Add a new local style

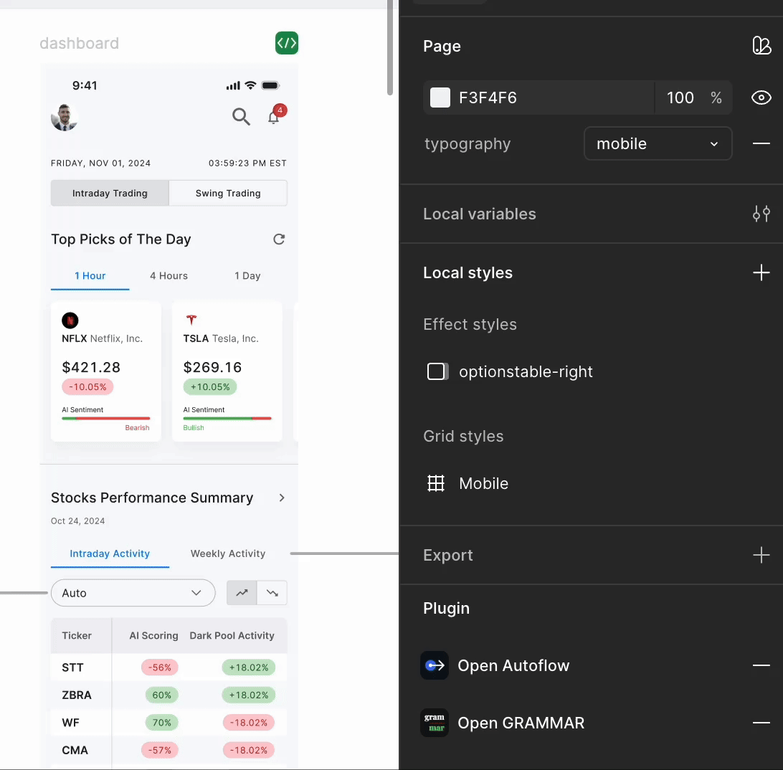coord(761,272)
